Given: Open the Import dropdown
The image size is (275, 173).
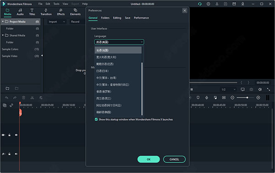Looking at the screenshot, I should coord(57,22).
